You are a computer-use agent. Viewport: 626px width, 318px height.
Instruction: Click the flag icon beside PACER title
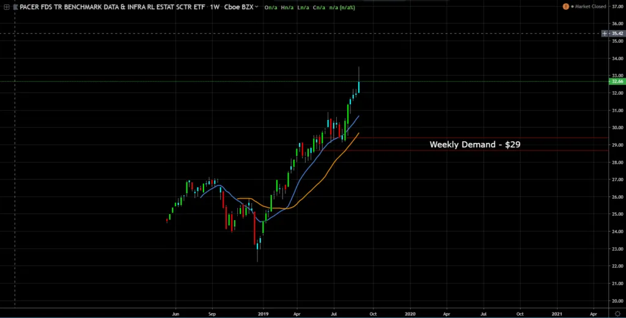pyautogui.click(x=15, y=7)
